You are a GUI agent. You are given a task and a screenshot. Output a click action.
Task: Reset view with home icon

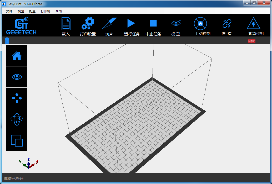(17, 56)
